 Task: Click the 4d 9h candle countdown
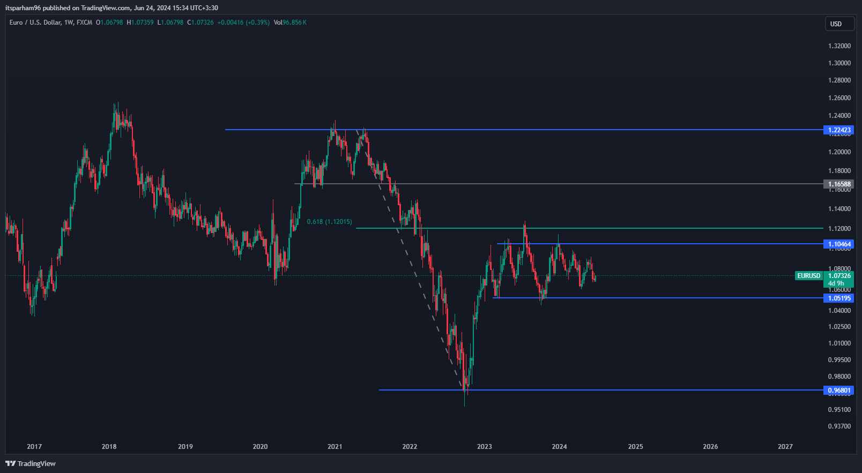tap(836, 283)
